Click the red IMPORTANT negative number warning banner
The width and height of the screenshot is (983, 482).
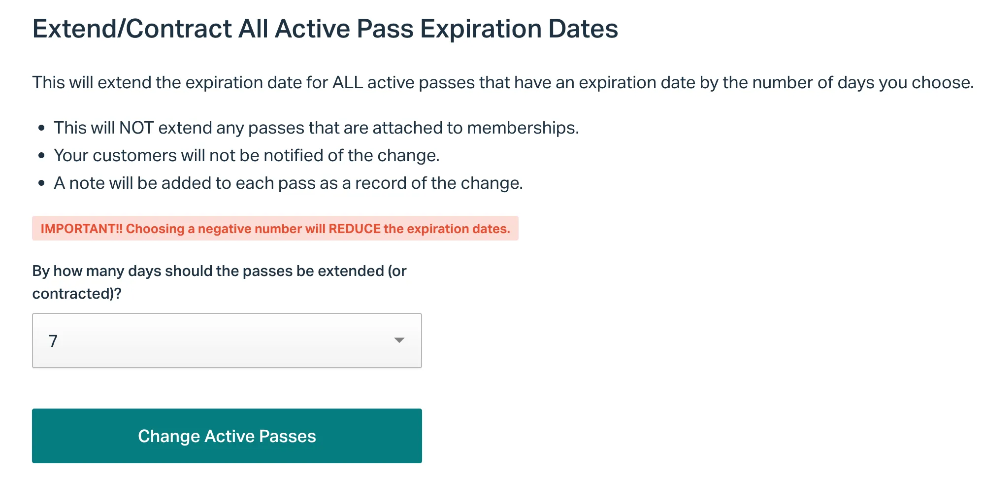275,228
